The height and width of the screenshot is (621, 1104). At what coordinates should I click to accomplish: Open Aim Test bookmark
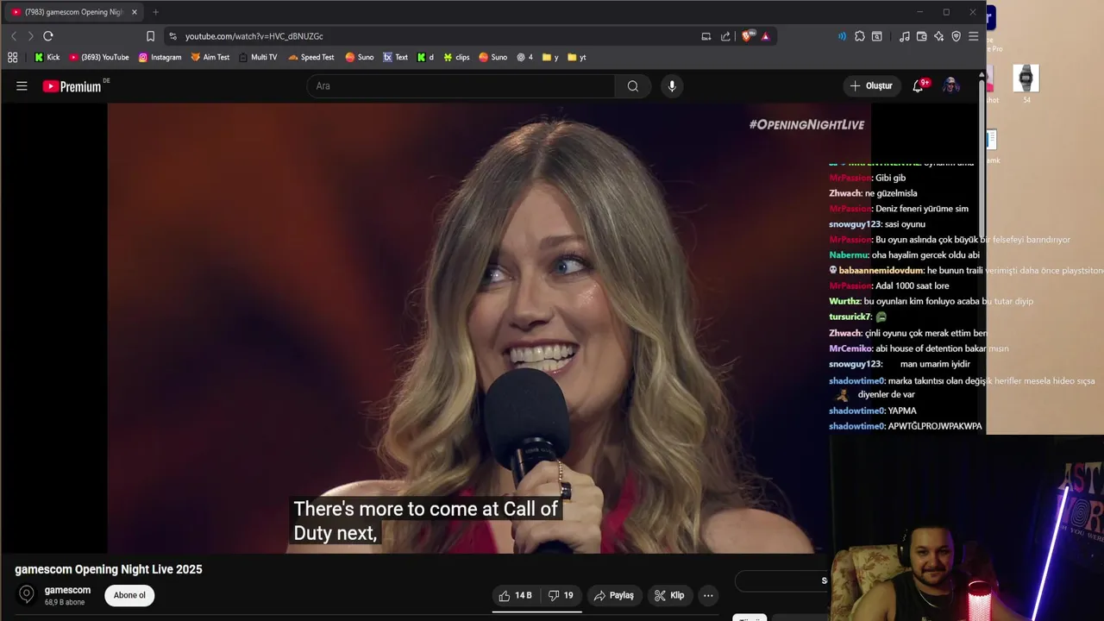pyautogui.click(x=210, y=58)
